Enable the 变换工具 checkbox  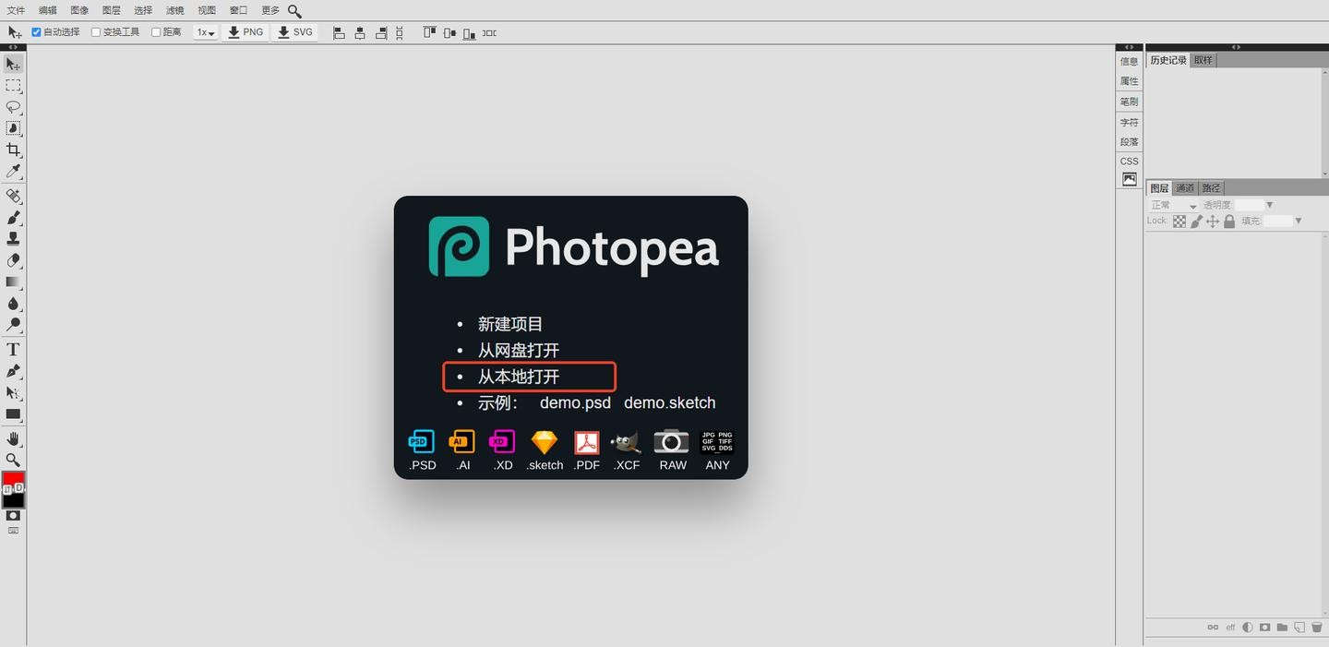[96, 32]
